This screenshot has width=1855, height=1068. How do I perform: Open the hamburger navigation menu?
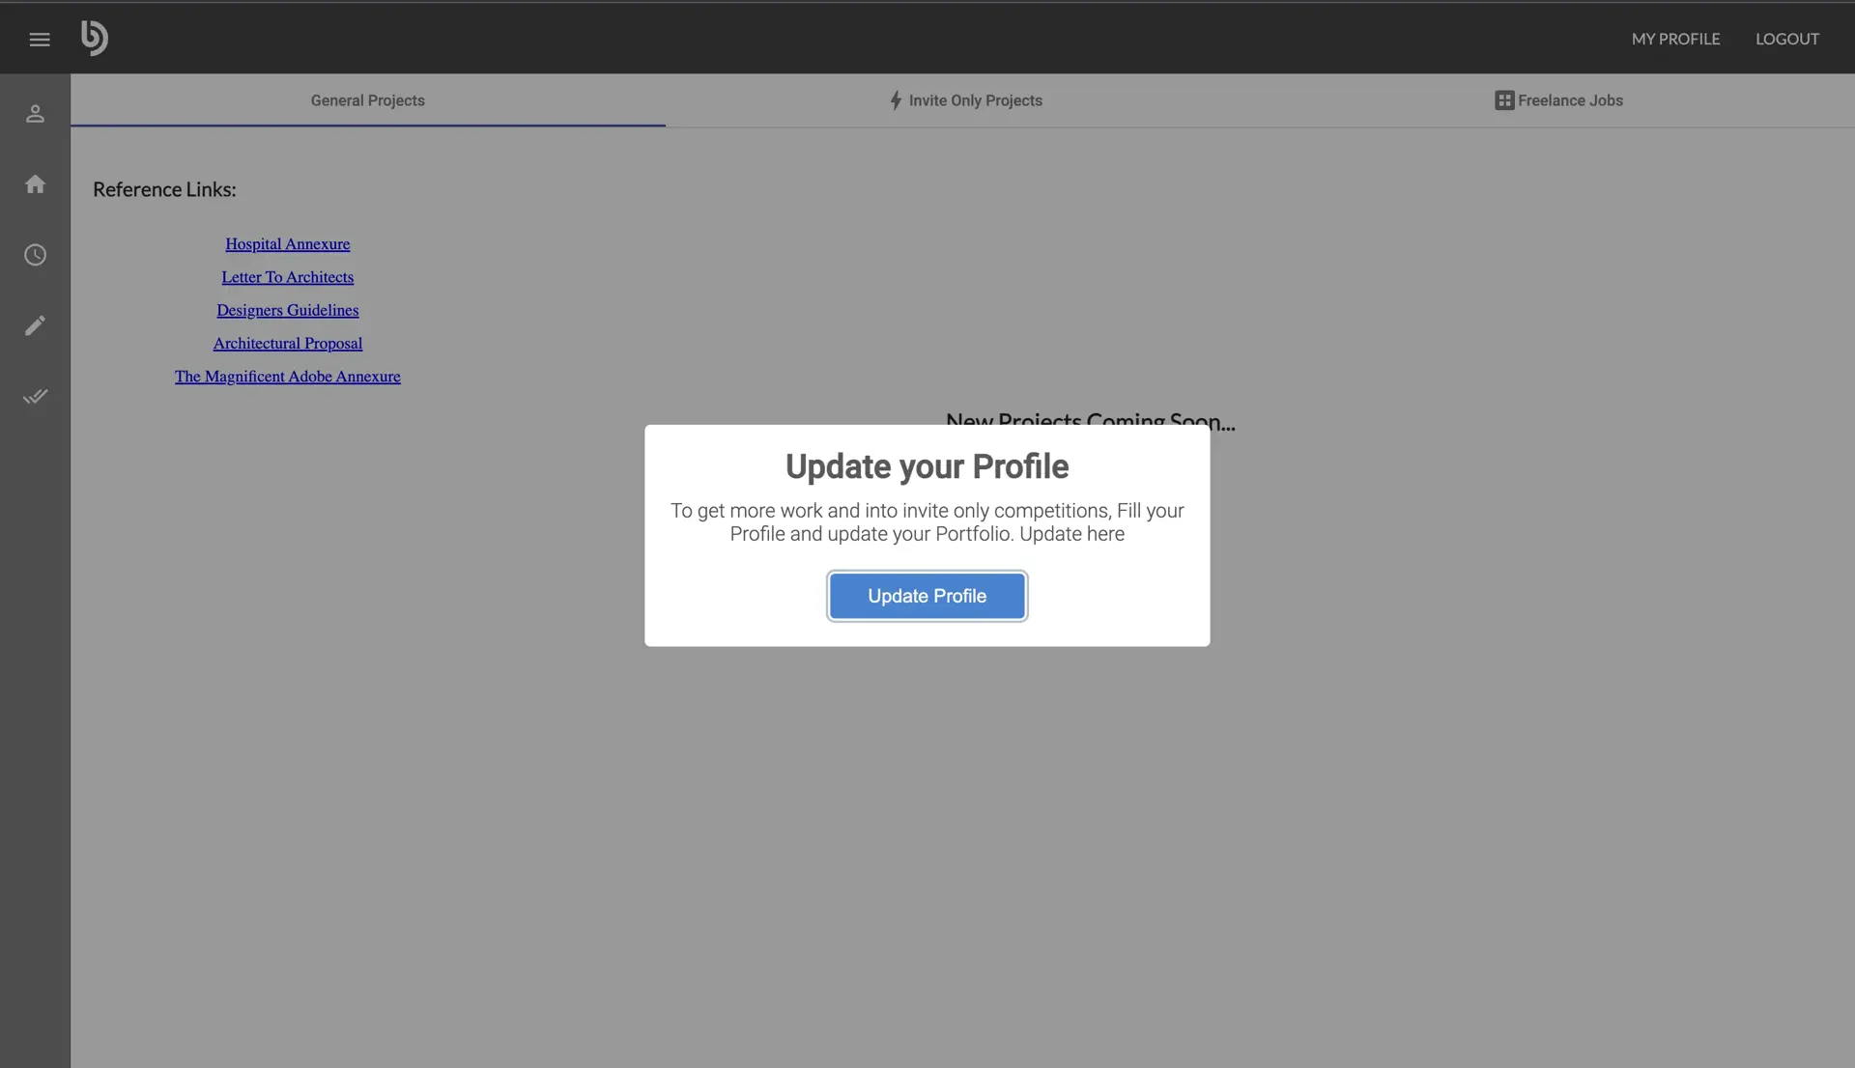(40, 39)
